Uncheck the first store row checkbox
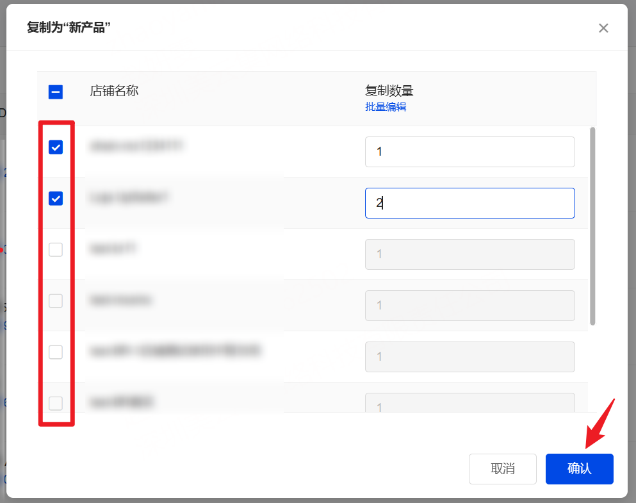Viewport: 636px width, 503px height. [56, 147]
